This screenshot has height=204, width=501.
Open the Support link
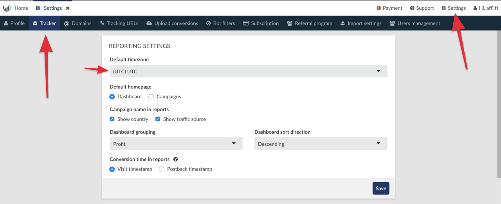coord(422,8)
